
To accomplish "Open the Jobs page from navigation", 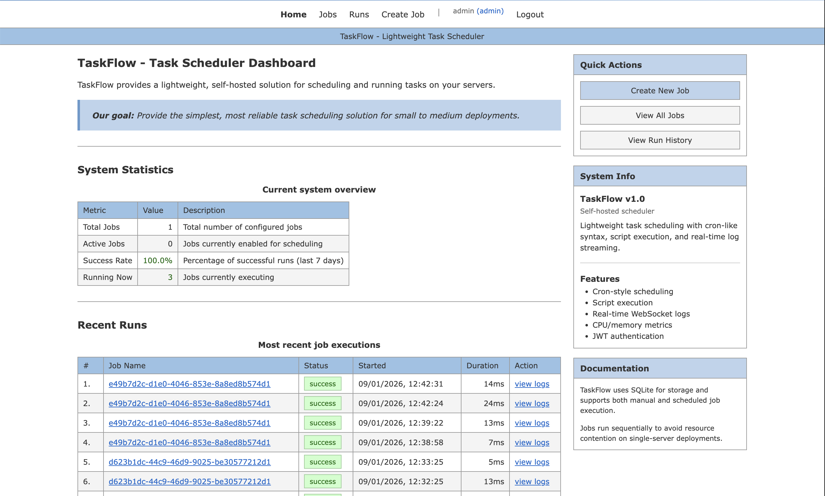I will tap(328, 14).
